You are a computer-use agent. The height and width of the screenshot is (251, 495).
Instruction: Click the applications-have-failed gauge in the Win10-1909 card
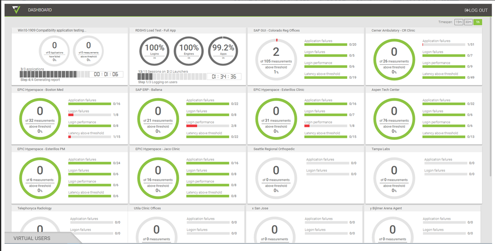54,51
